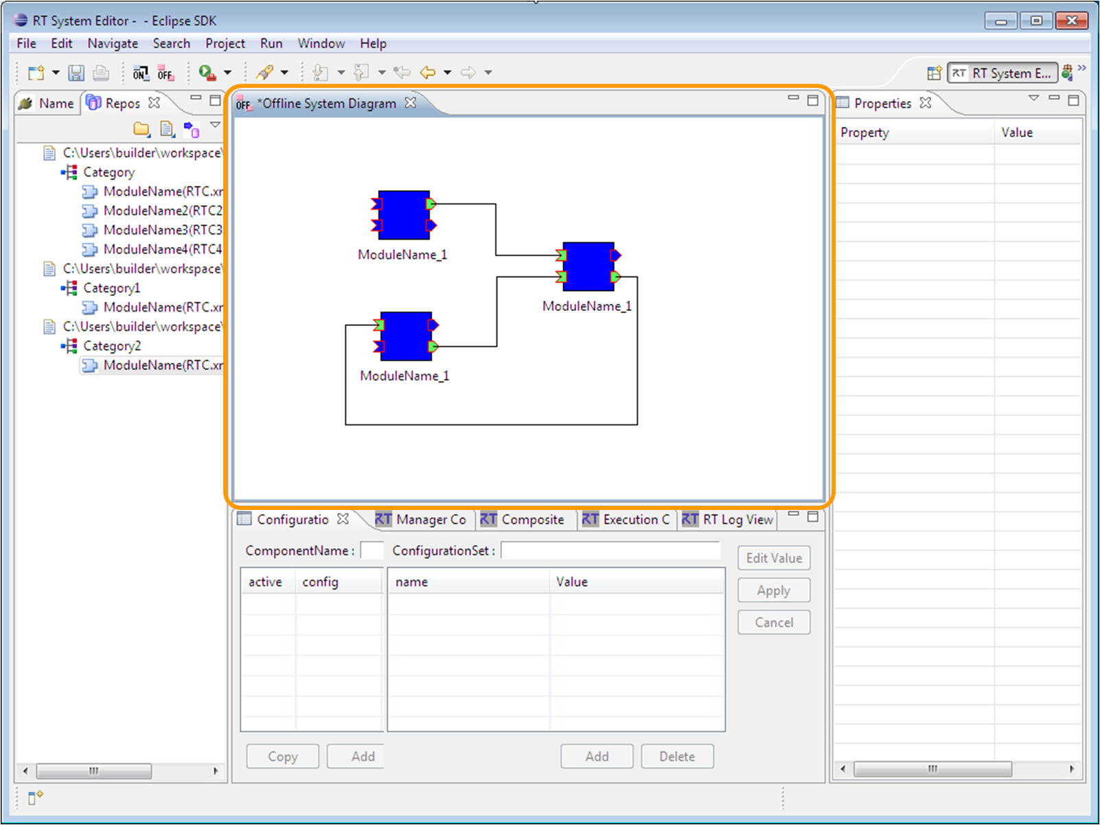The width and height of the screenshot is (1100, 825).
Task: Click the Edit Value button
Action: click(774, 558)
